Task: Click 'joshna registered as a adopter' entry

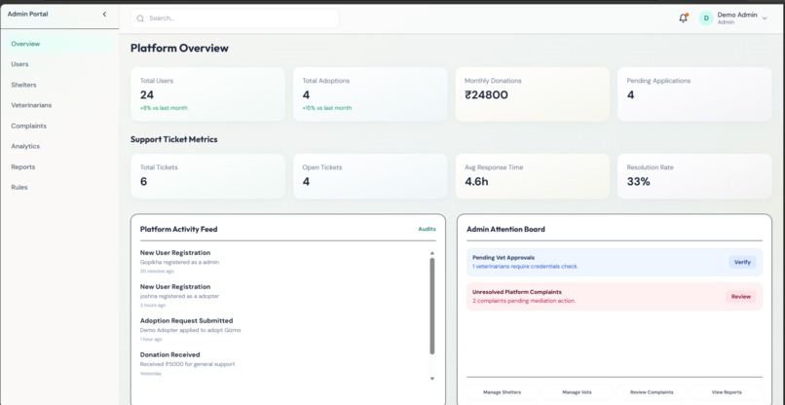Action: 179,296
